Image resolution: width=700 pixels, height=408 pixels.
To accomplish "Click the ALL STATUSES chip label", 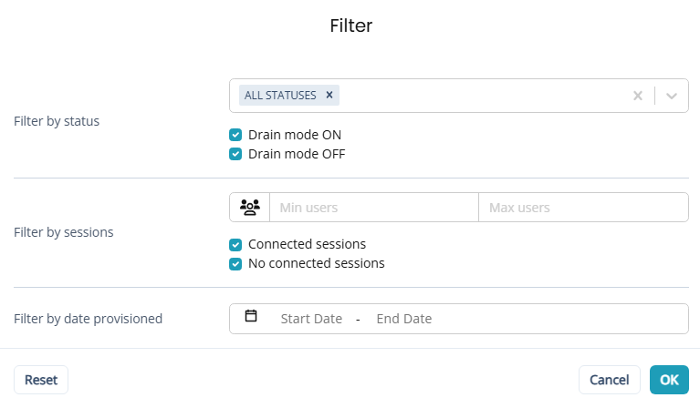I will pyautogui.click(x=280, y=95).
